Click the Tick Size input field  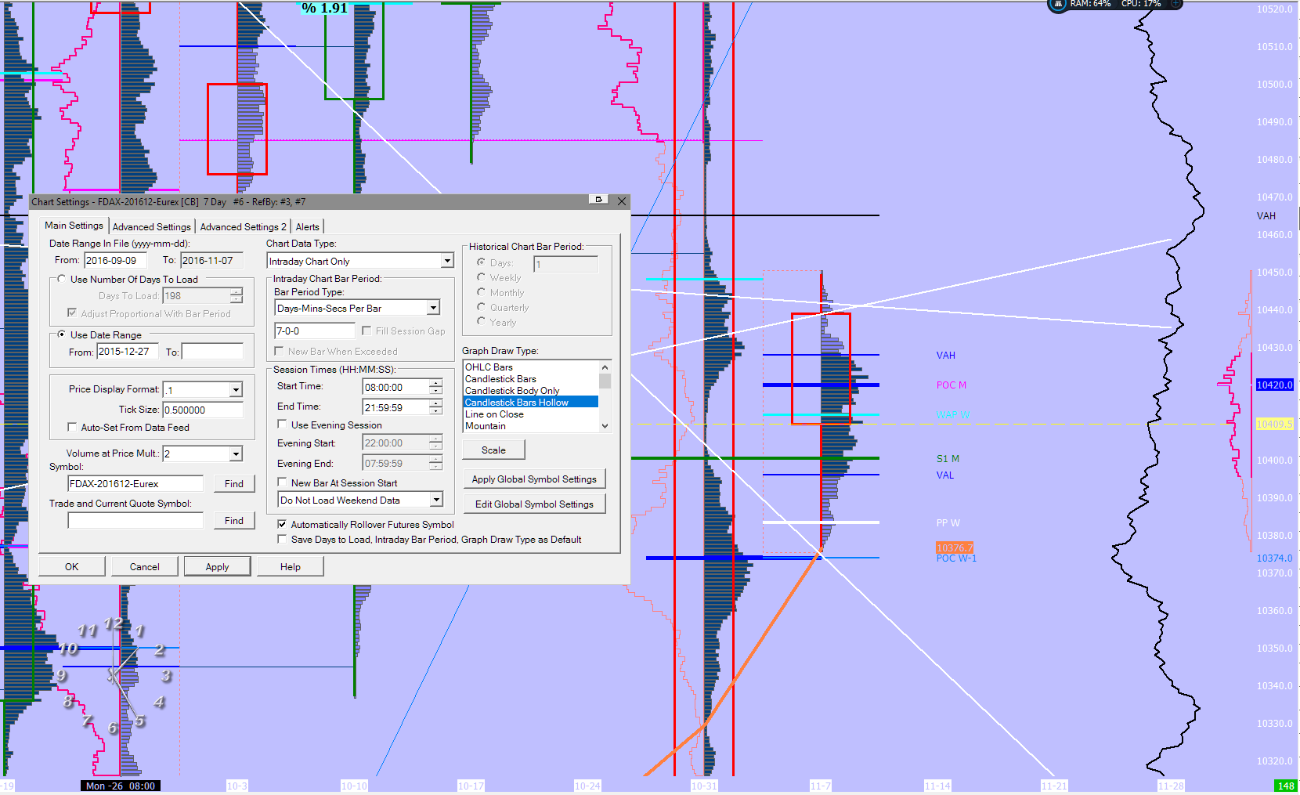[202, 410]
